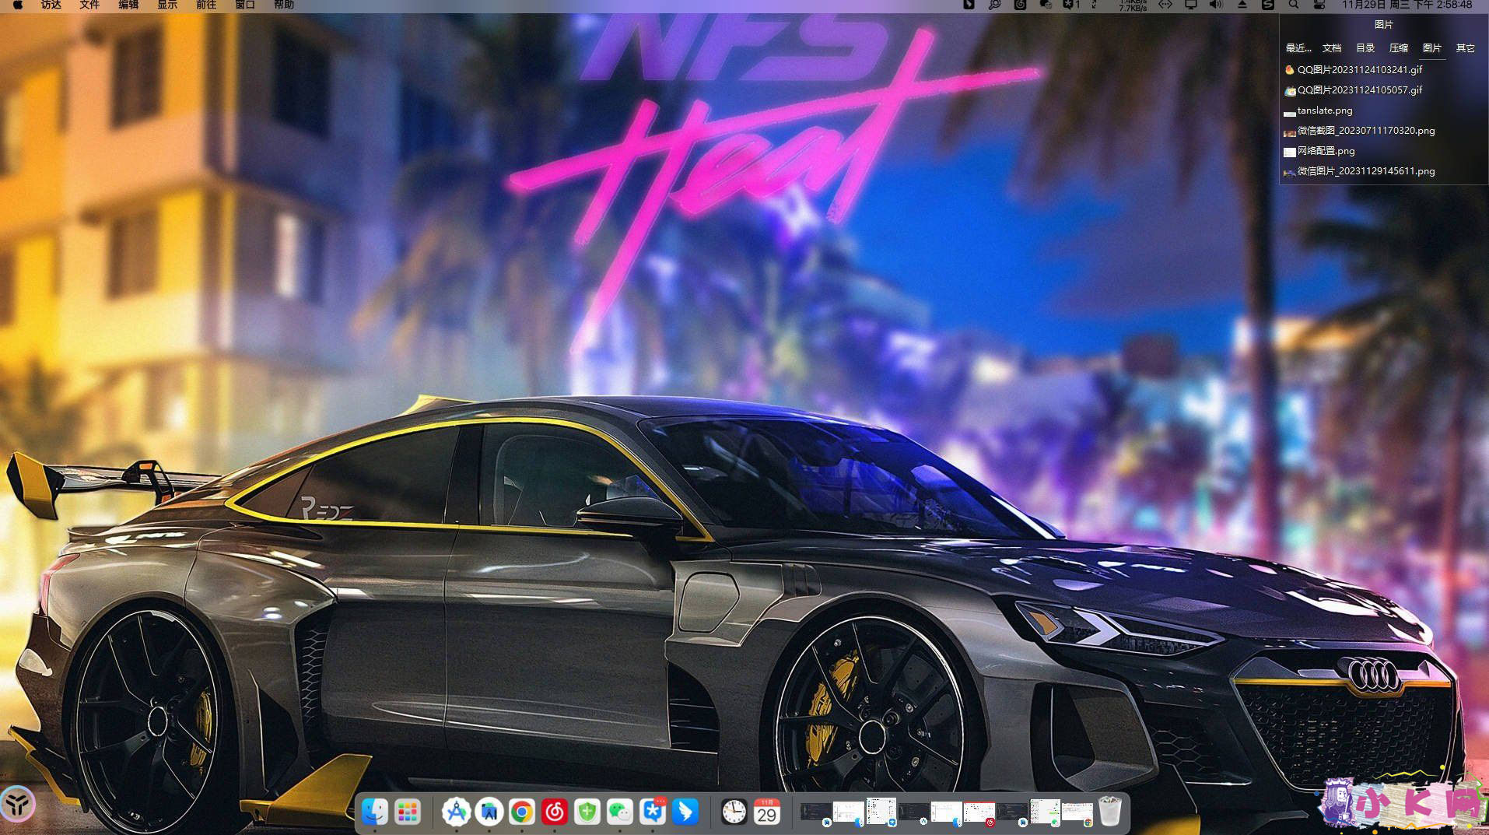Toggle Control Center in the menu bar
Screen dimensions: 1489x835
1319,5
